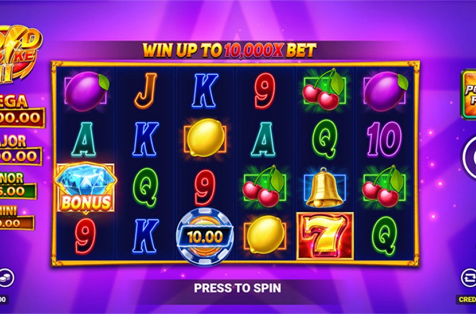
Task: Click the diamond BONUS symbol
Action: tap(85, 188)
